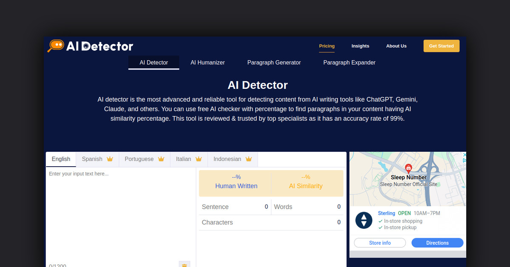Open the Paragraph Expander tab
This screenshot has height=267, width=510.
[349, 62]
